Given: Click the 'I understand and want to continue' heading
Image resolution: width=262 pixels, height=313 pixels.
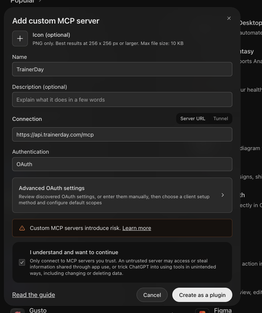Looking at the screenshot, I should (x=74, y=252).
